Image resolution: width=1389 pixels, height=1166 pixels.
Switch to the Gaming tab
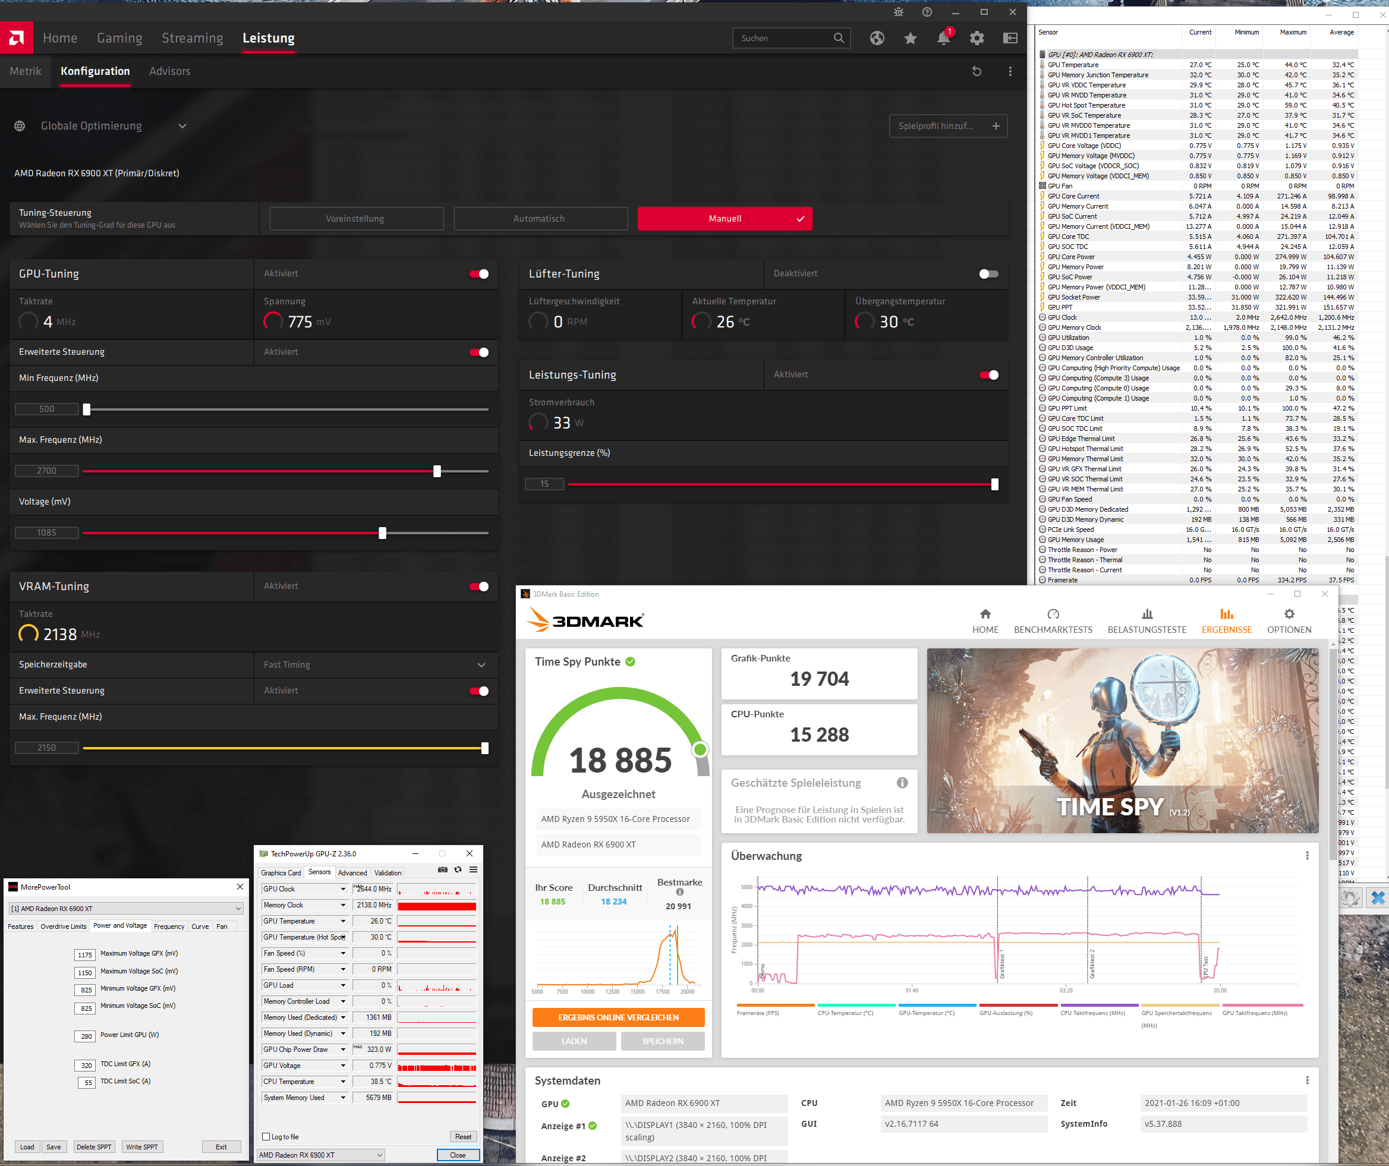119,39
